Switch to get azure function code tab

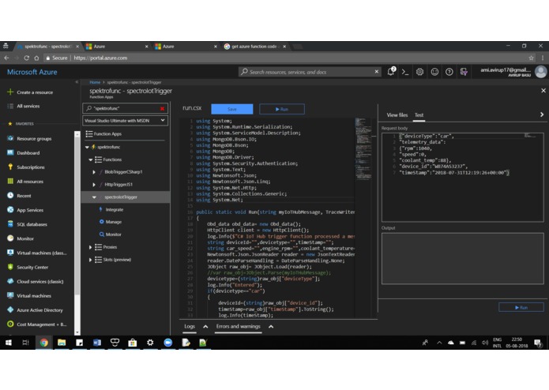pyautogui.click(x=255, y=47)
